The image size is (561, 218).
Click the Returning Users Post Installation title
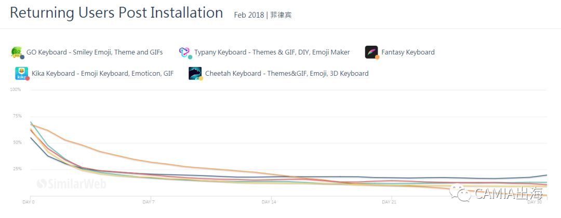(116, 13)
